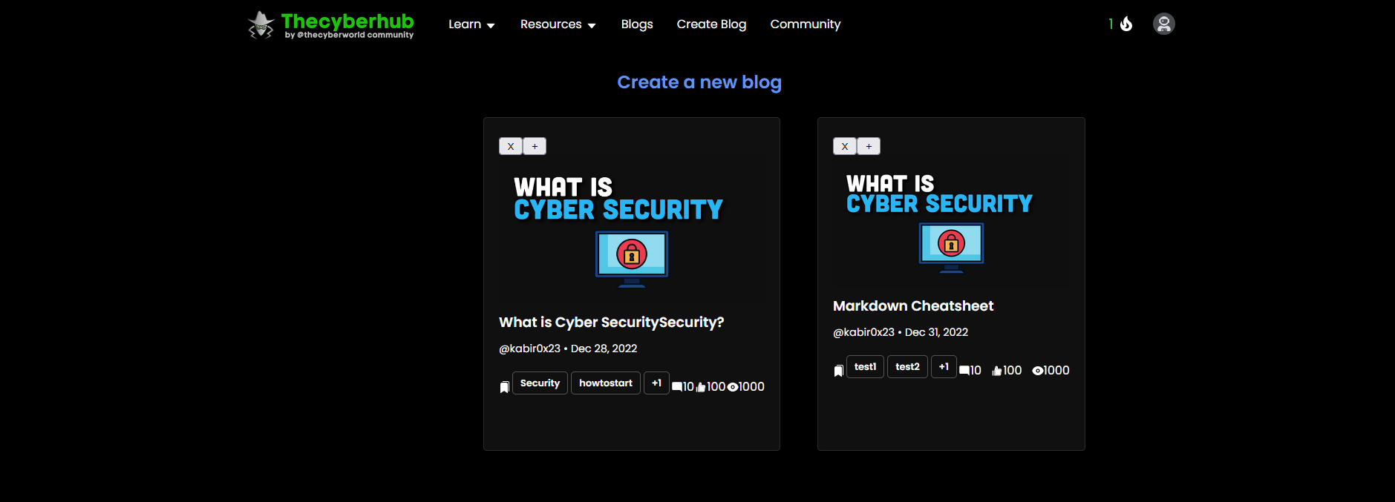
Task: Click X button on What is Cyber Security card
Action: (511, 146)
